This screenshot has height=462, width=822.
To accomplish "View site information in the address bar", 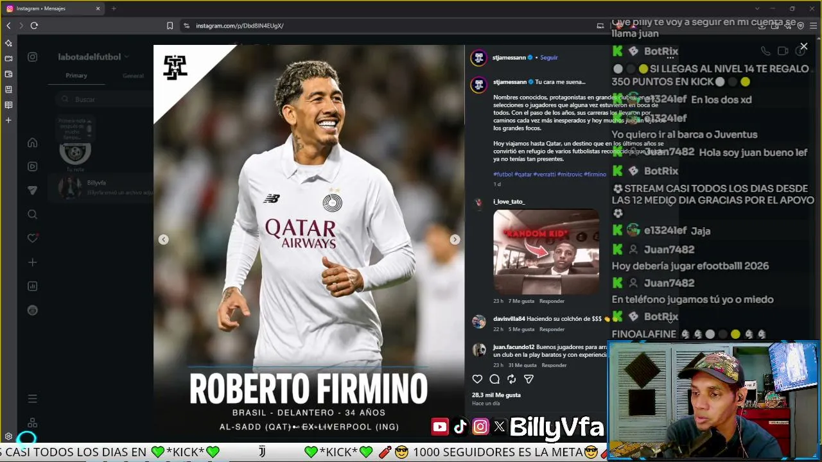I will tap(186, 26).
